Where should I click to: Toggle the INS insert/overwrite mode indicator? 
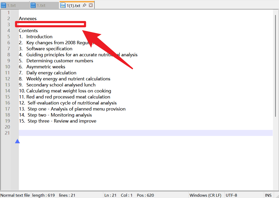(268, 195)
